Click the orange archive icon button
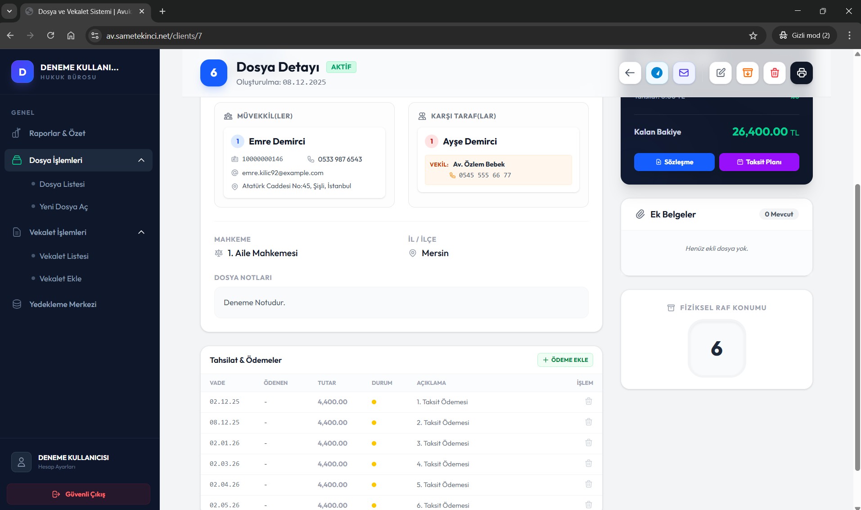 coord(748,73)
